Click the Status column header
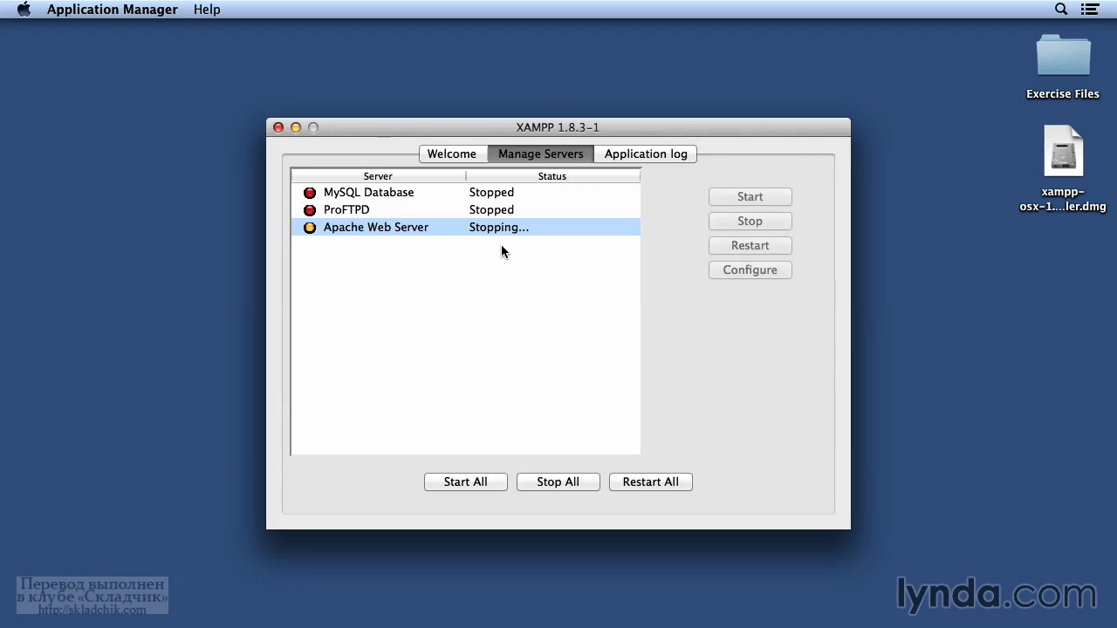Screen dimensions: 1117x628 552,176
